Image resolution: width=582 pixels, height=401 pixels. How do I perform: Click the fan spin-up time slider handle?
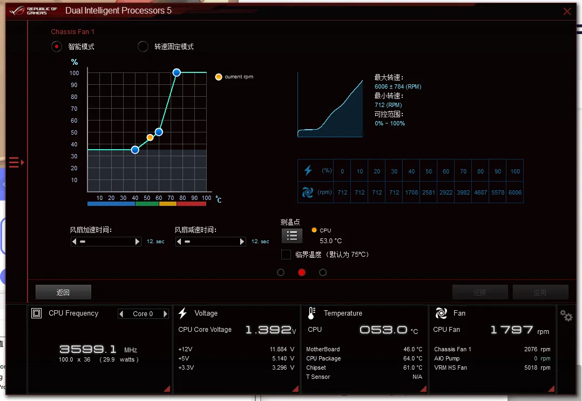point(83,242)
